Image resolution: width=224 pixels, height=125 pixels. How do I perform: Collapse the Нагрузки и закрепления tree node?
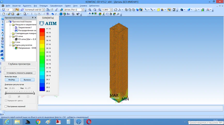(x=10, y=25)
